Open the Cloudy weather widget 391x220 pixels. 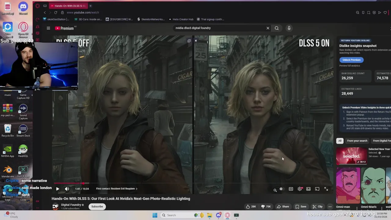click(12, 215)
